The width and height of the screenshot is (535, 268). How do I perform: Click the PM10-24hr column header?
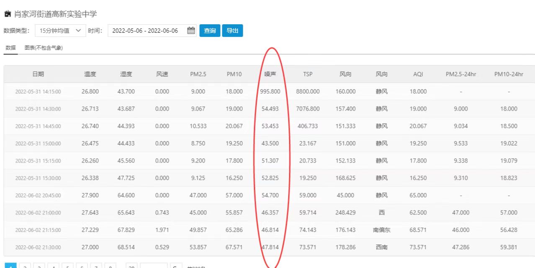coord(509,74)
